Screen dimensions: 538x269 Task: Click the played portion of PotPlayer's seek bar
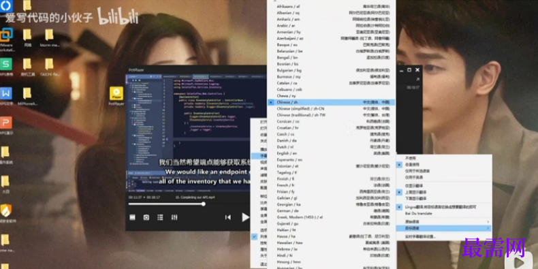click(x=165, y=204)
